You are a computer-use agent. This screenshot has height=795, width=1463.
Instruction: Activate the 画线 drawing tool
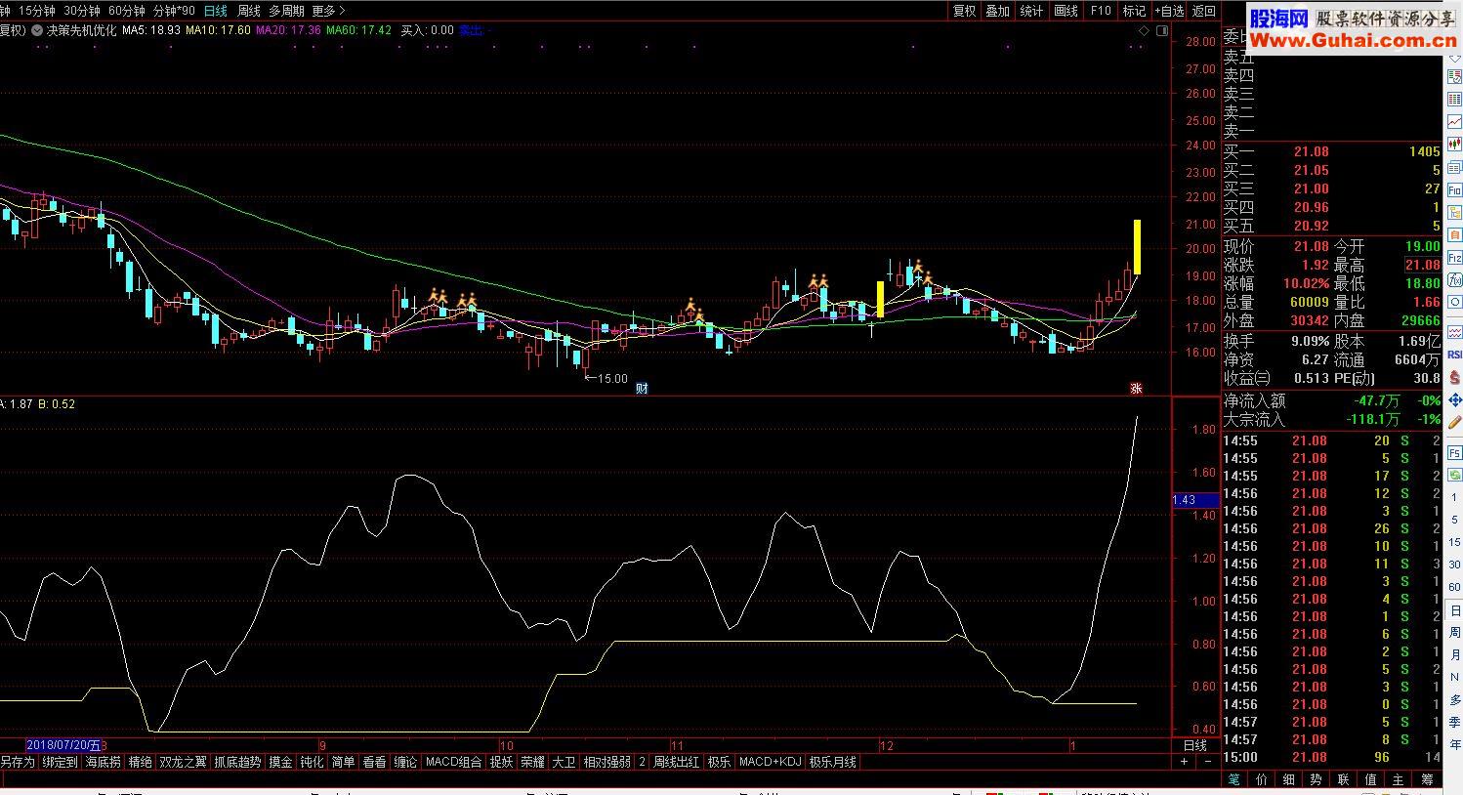[1066, 11]
